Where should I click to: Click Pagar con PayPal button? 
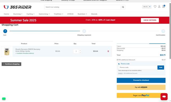pos(141,95)
